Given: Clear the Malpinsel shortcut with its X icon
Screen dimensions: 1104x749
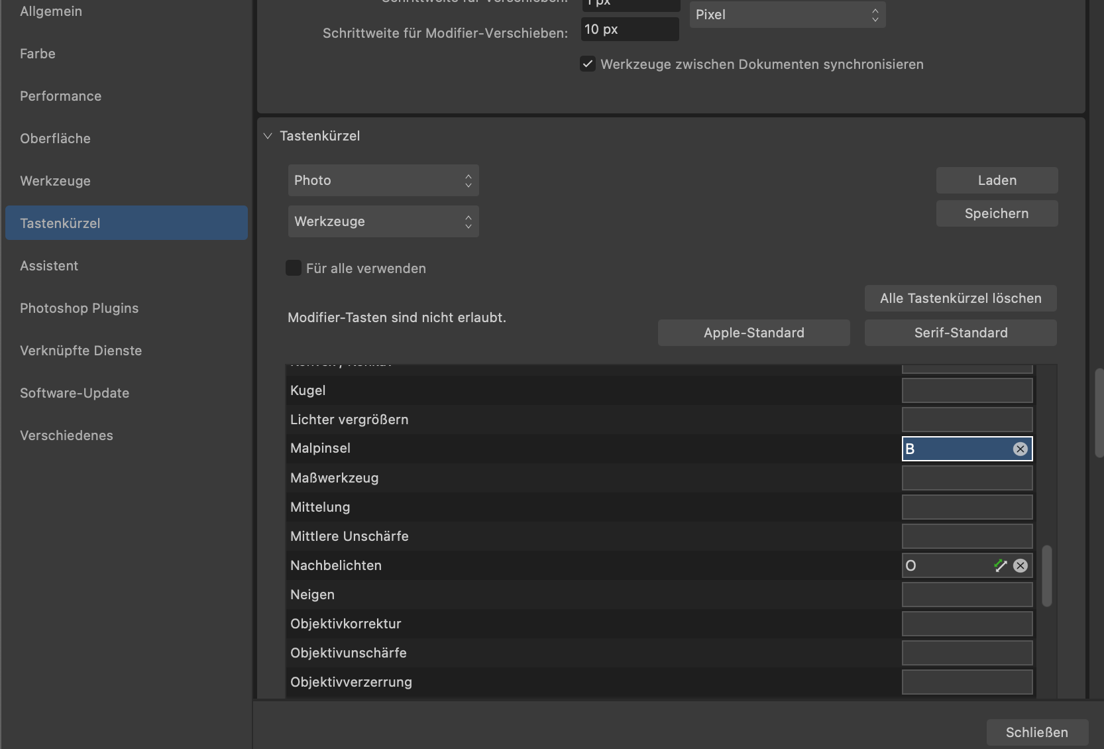Looking at the screenshot, I should tap(1021, 449).
